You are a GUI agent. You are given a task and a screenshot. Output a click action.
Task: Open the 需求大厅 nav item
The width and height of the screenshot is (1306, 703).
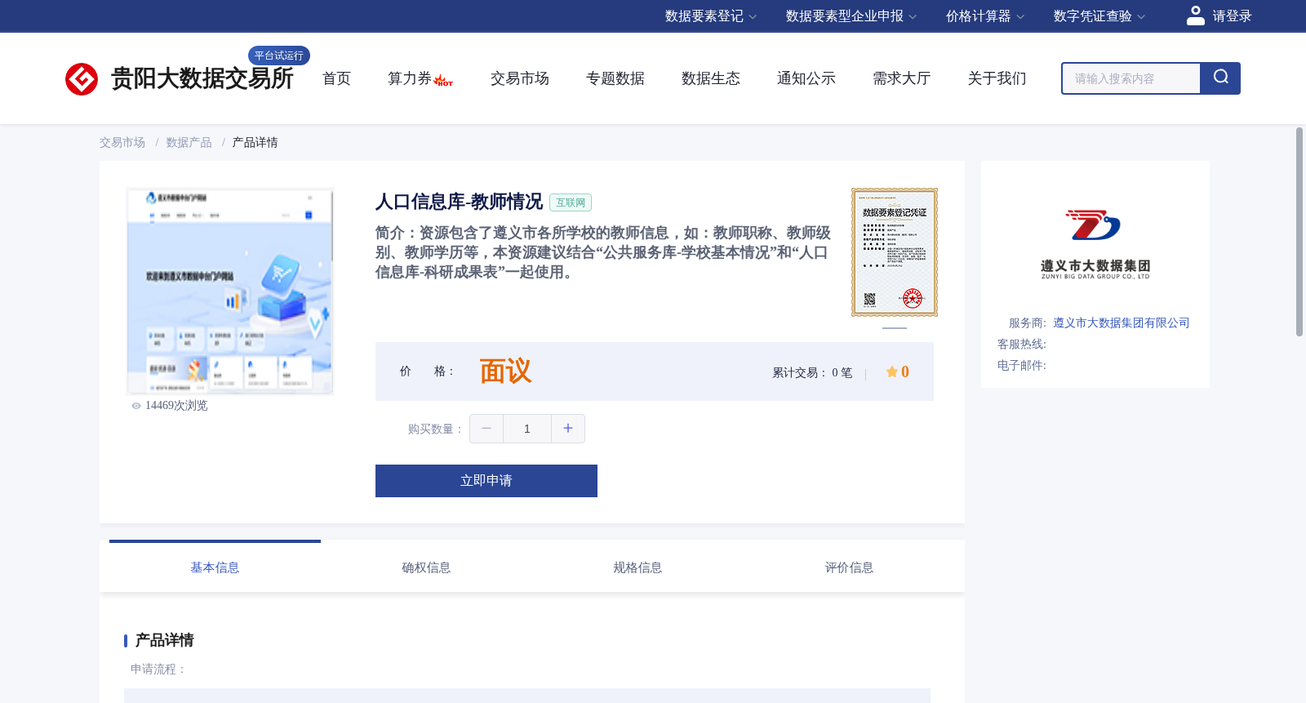(902, 78)
